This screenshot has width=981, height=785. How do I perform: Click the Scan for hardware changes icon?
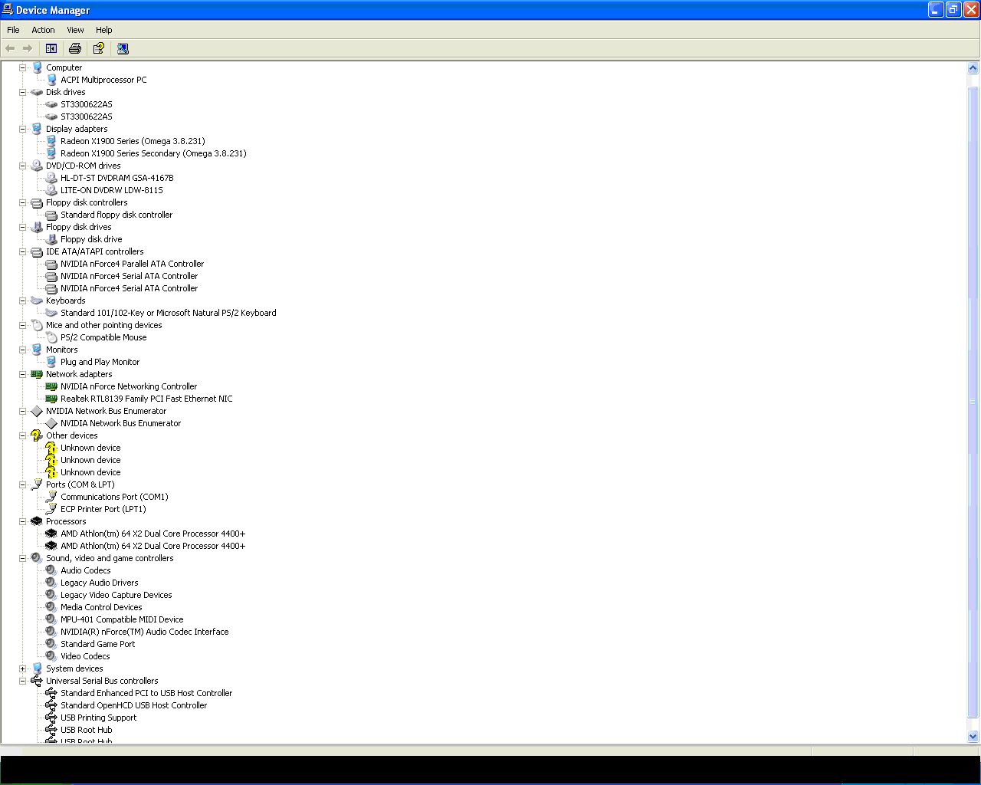pyautogui.click(x=123, y=48)
